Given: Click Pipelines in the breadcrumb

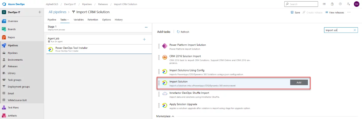Looking at the screenshot, I should pyautogui.click(x=87, y=4).
